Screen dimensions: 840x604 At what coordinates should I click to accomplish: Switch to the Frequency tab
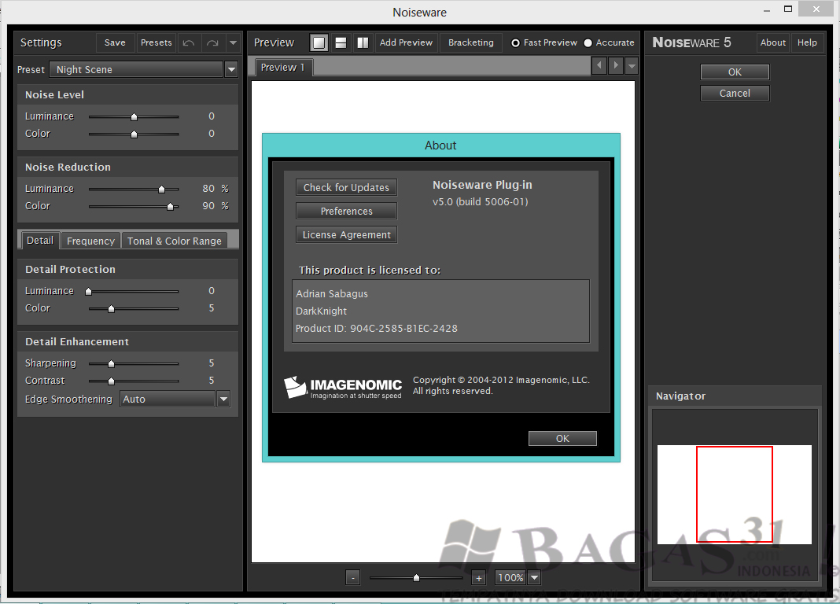point(90,241)
